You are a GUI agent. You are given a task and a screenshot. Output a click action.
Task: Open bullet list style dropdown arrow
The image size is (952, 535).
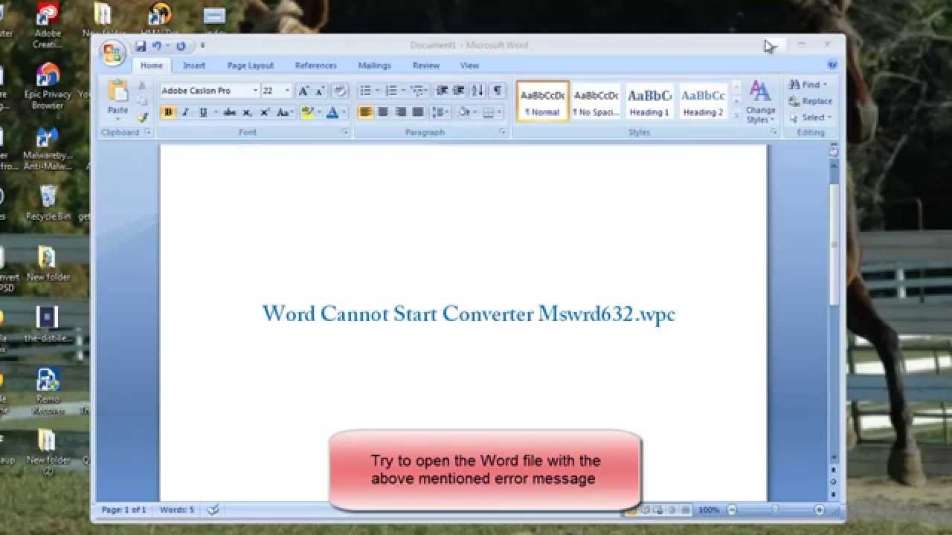click(x=377, y=91)
